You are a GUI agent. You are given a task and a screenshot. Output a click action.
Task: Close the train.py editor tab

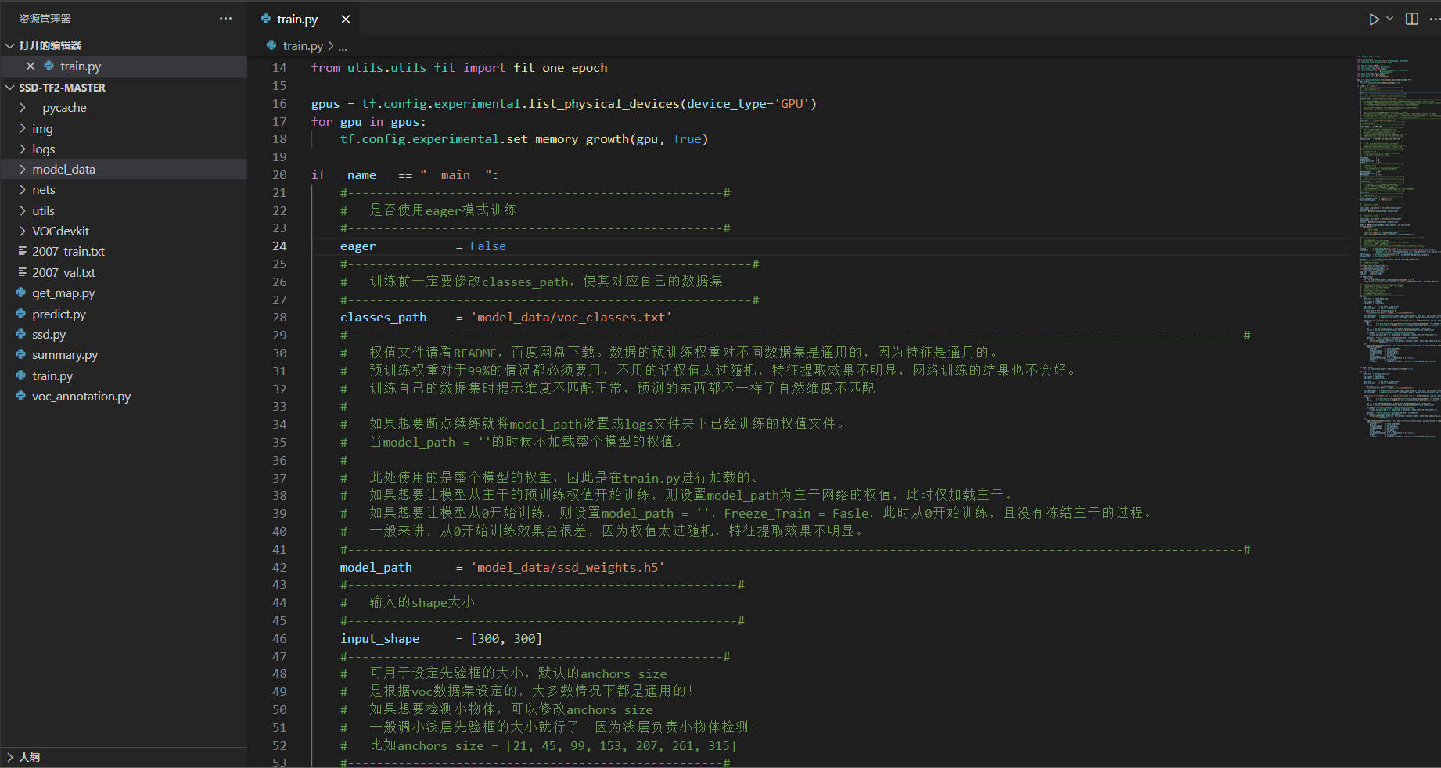coord(346,19)
